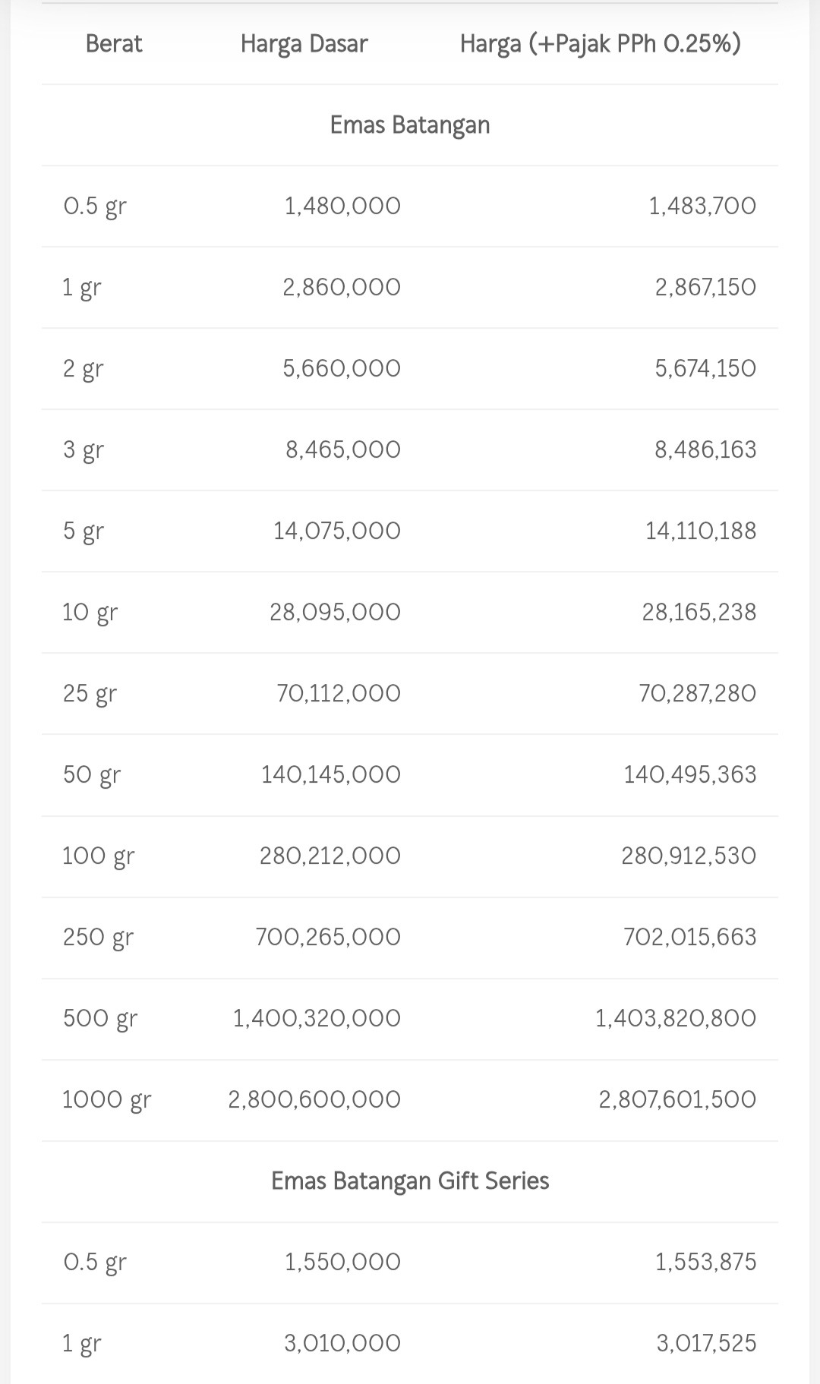Select the Emas Batangan Gift Series heading
Image resolution: width=820 pixels, height=1384 pixels.
pos(410,1181)
